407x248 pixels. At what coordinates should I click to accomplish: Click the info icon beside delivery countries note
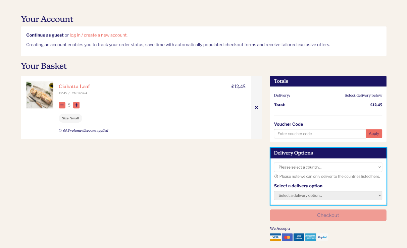point(276,176)
